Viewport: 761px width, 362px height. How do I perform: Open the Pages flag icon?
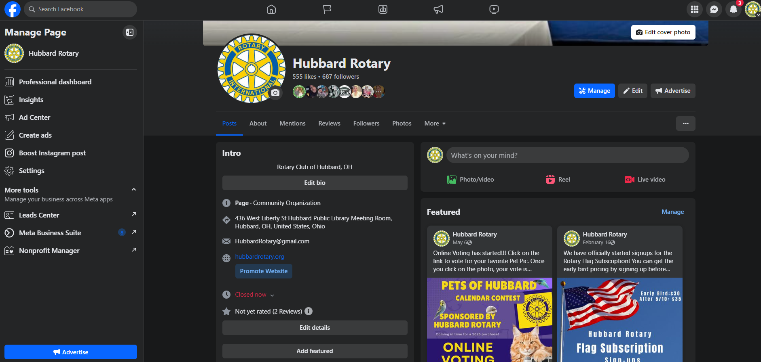click(x=327, y=9)
